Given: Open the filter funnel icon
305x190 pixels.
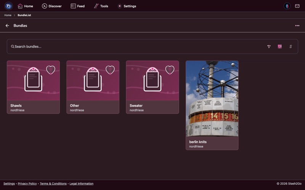Looking at the screenshot, I should pos(269,46).
